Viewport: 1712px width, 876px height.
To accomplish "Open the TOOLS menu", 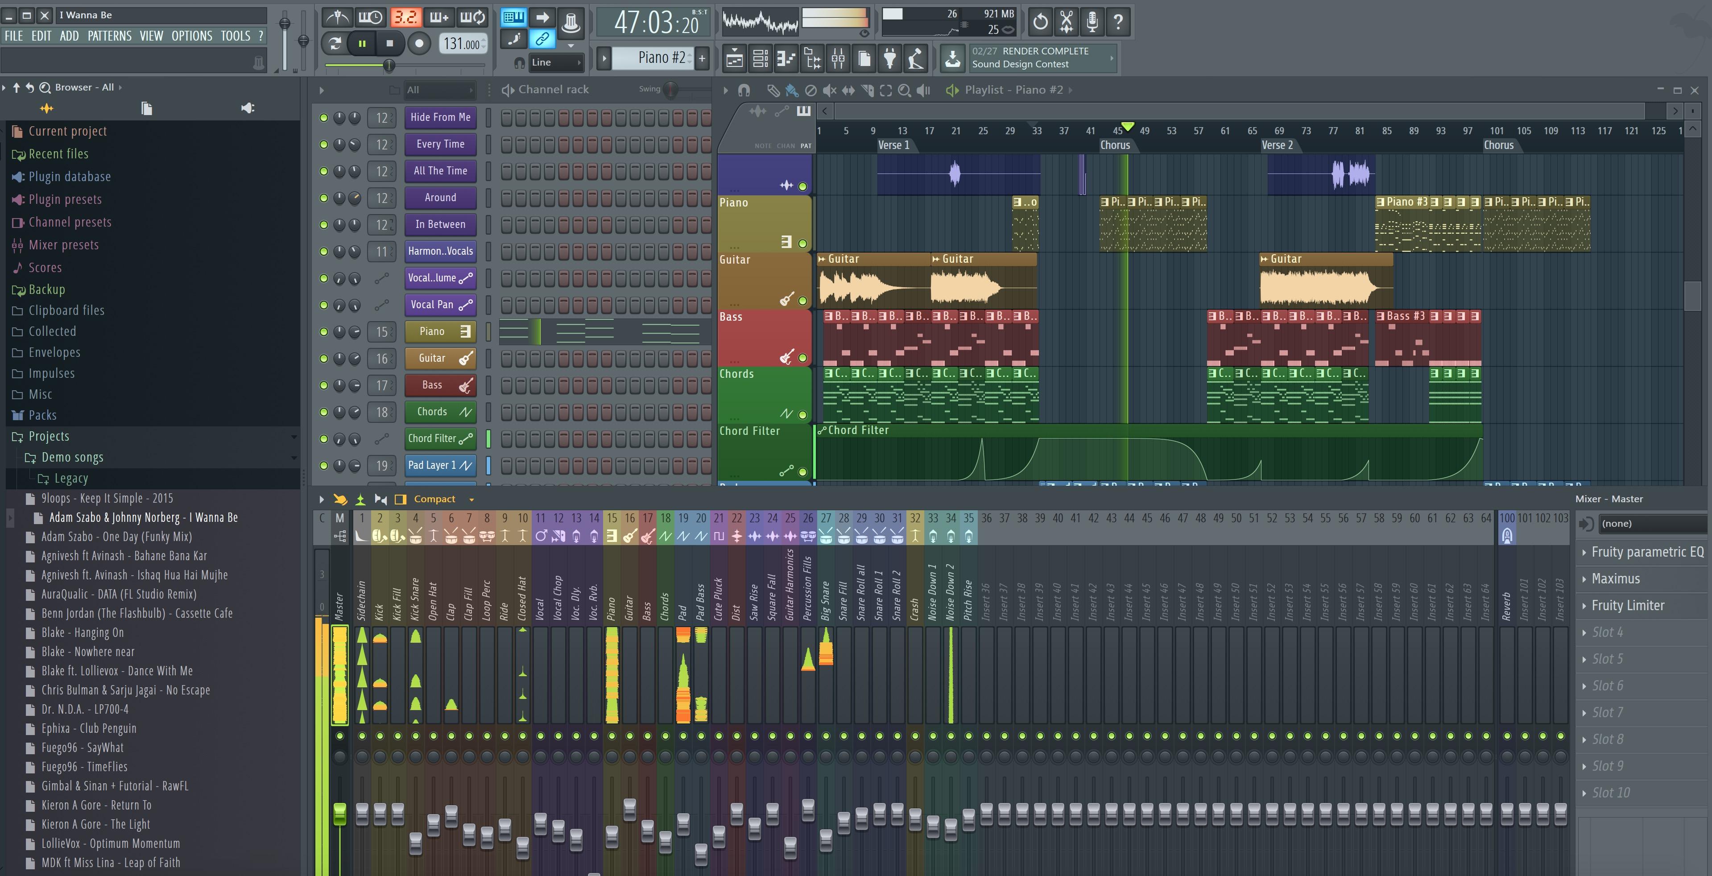I will click(x=235, y=36).
